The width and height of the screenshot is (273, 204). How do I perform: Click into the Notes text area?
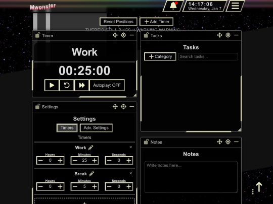click(x=191, y=177)
